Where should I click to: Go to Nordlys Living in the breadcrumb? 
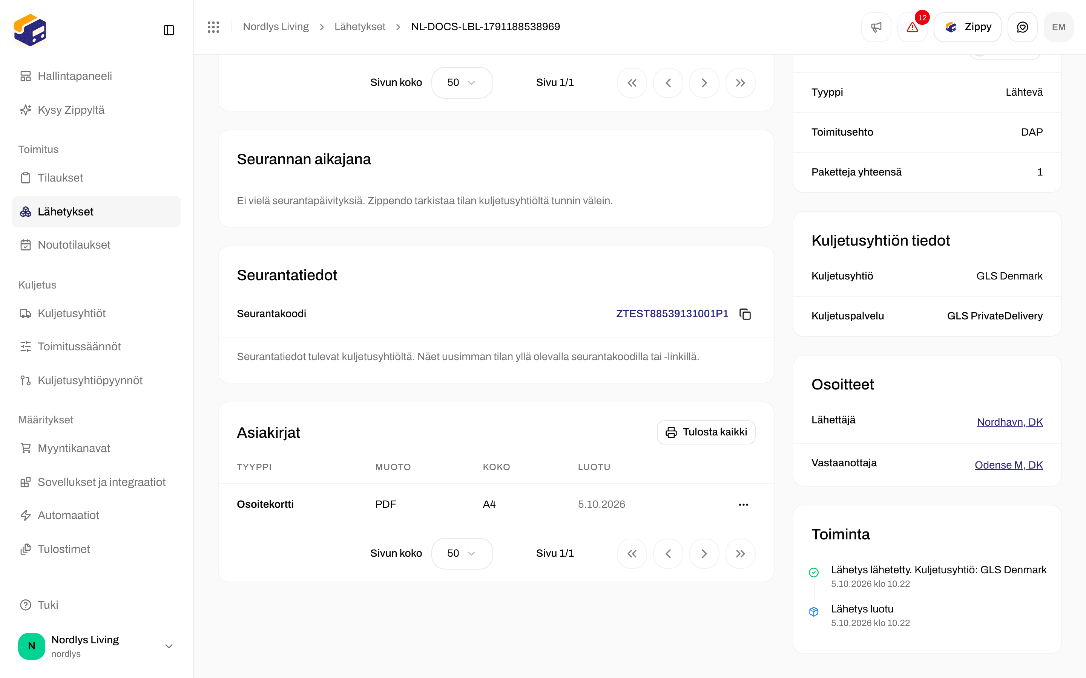pos(276,27)
